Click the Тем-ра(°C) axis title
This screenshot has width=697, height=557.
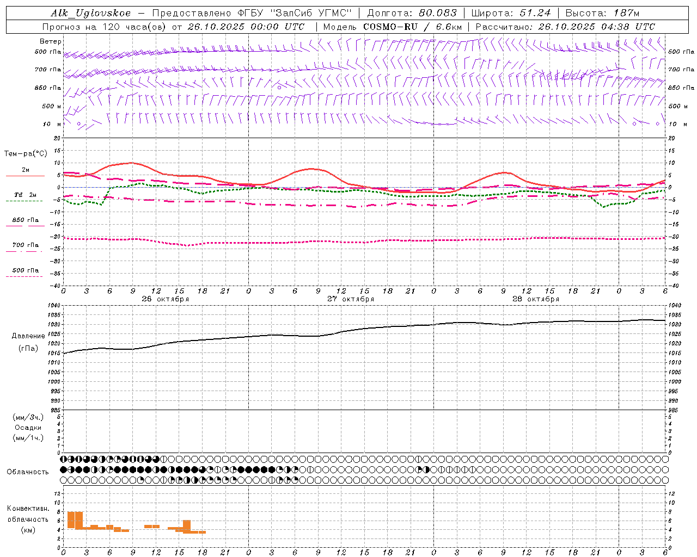coord(26,154)
